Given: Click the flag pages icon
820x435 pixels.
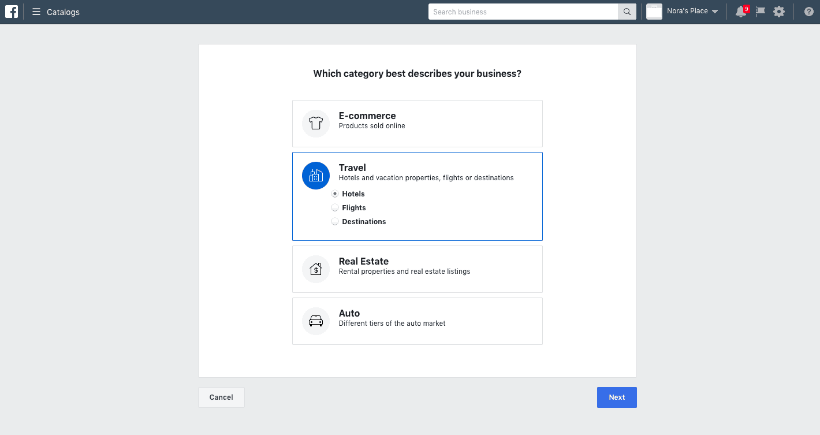Looking at the screenshot, I should click(x=761, y=12).
